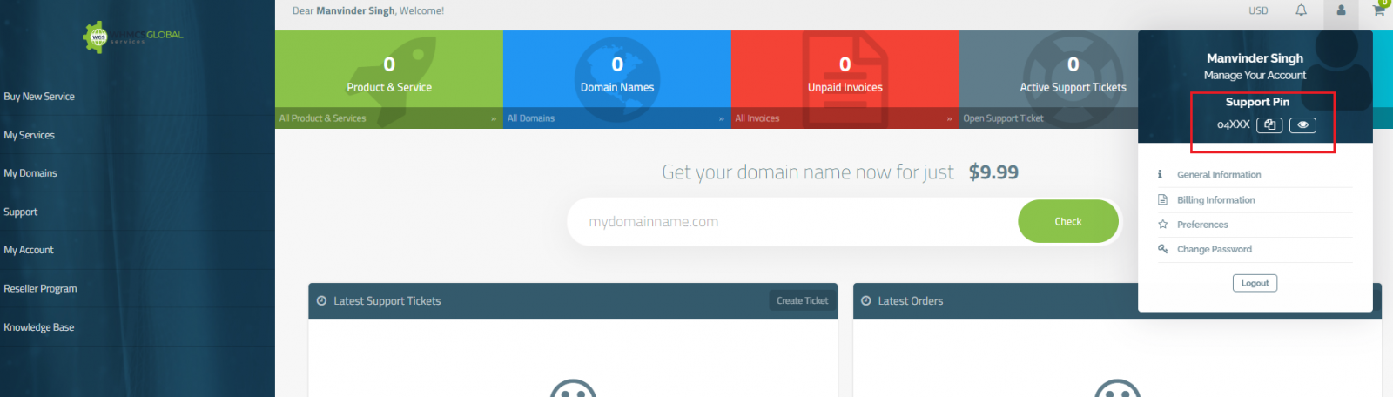This screenshot has width=1393, height=397.
Task: Click the green Check button
Action: click(1068, 221)
